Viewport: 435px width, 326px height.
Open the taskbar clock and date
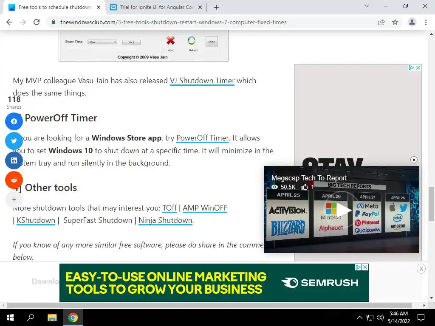(x=398, y=318)
